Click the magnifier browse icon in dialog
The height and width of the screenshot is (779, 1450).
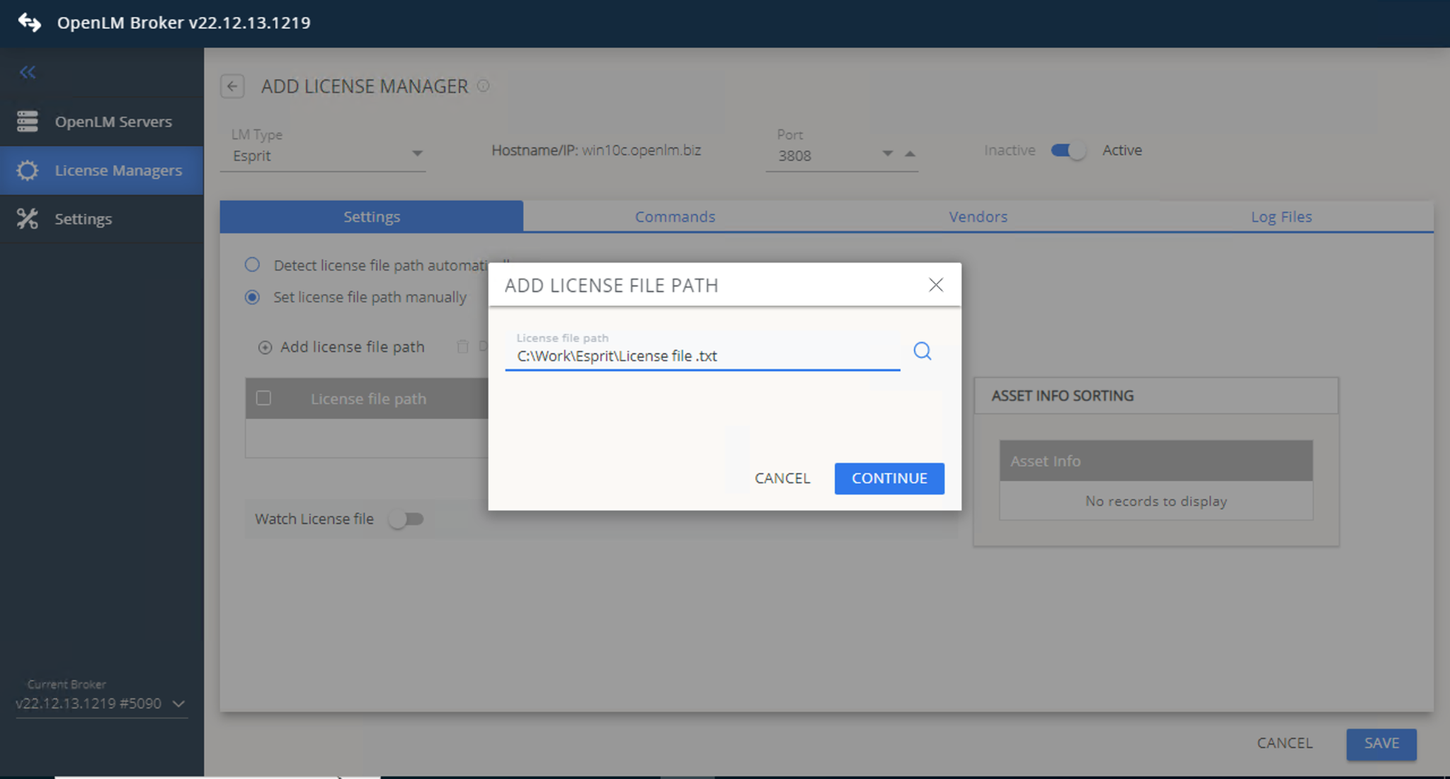(922, 351)
